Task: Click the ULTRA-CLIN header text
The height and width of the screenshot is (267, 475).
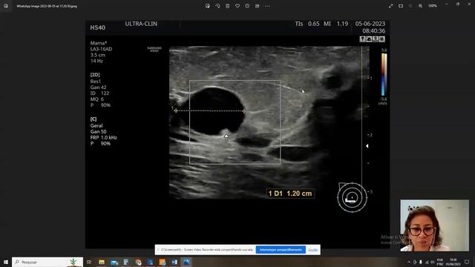Action: (141, 24)
